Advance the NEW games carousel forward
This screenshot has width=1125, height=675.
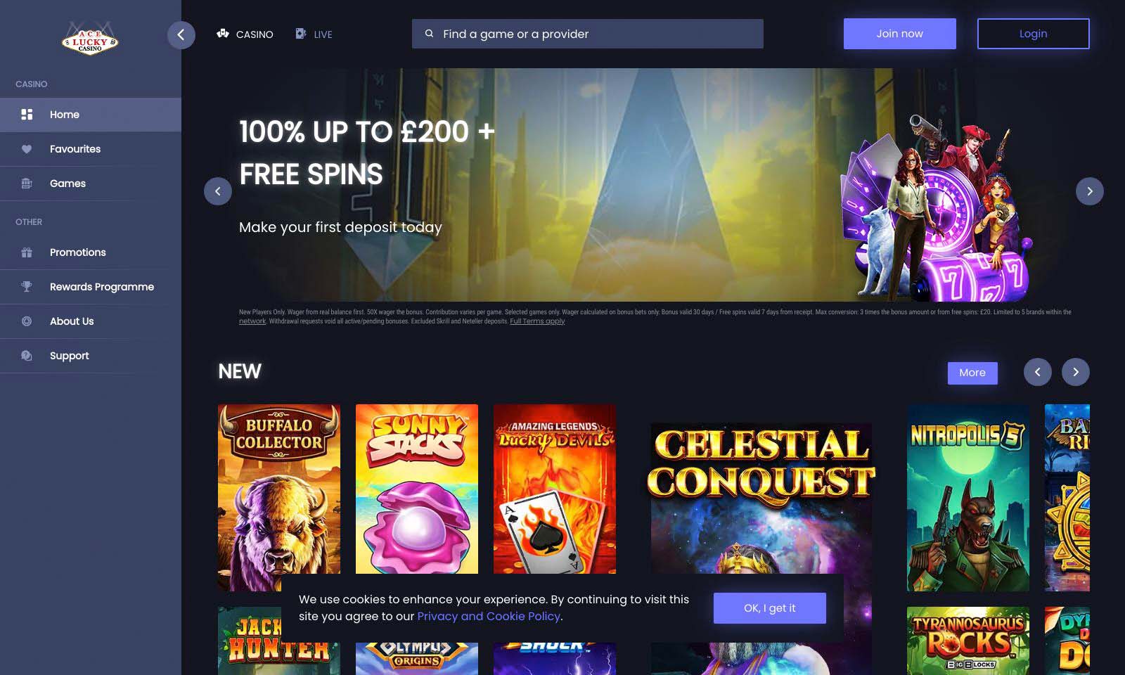coord(1076,372)
